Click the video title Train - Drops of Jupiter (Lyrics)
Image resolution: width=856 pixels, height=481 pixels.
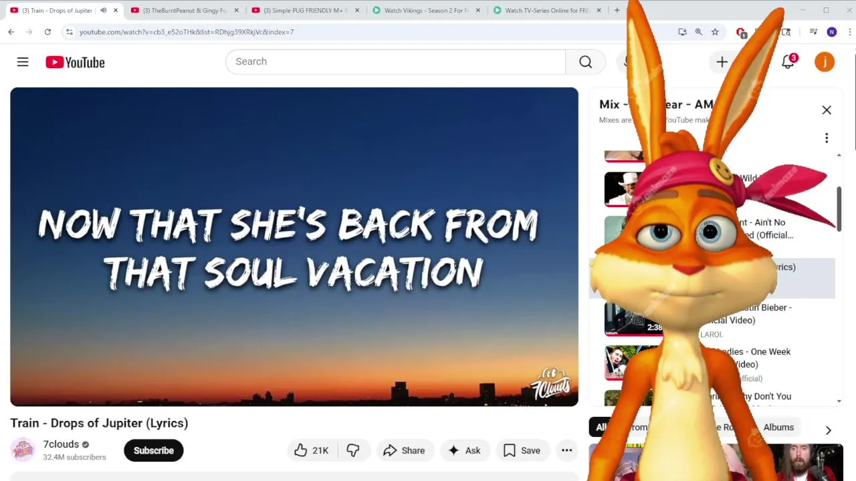[99, 423]
